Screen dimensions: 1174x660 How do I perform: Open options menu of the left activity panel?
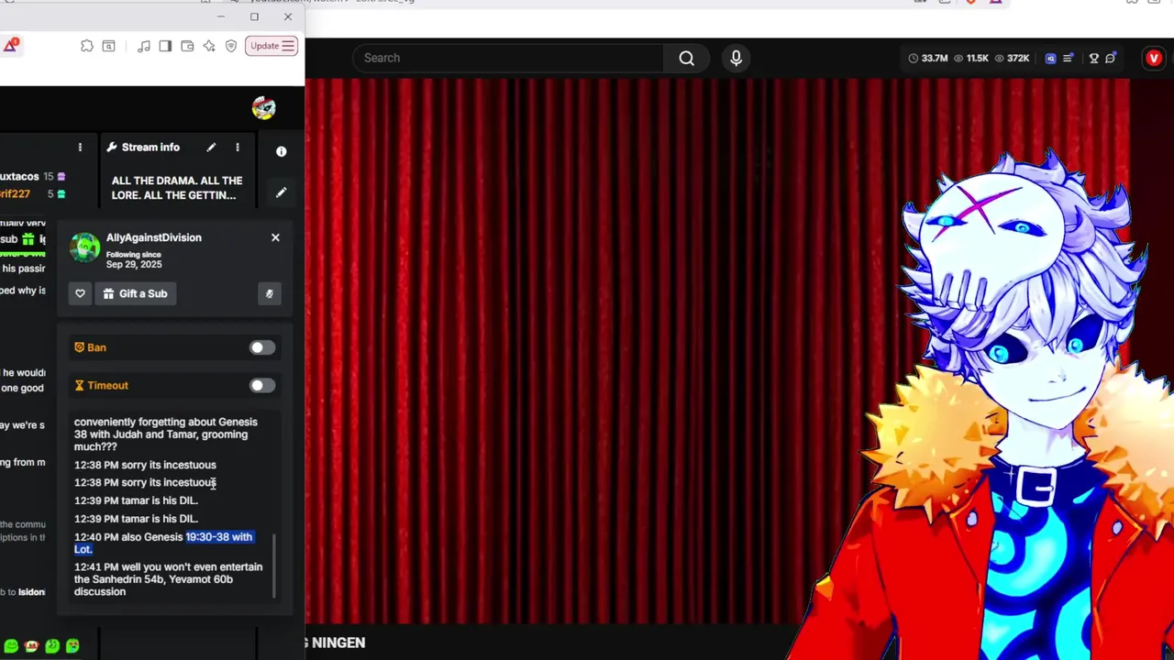coord(80,147)
